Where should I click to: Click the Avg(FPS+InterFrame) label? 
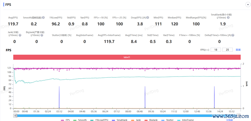(109, 35)
